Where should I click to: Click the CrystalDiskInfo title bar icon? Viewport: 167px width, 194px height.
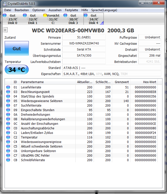pos(5,4)
